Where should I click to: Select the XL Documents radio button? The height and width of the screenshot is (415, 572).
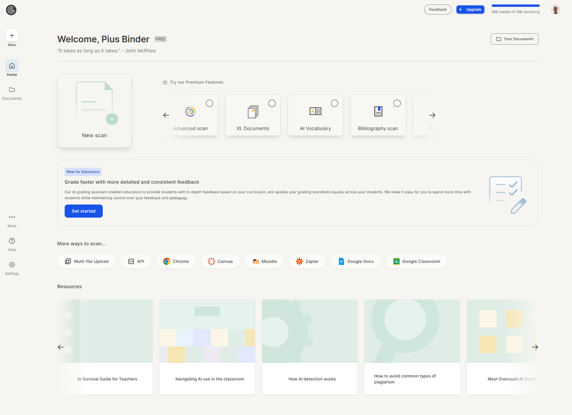click(272, 103)
